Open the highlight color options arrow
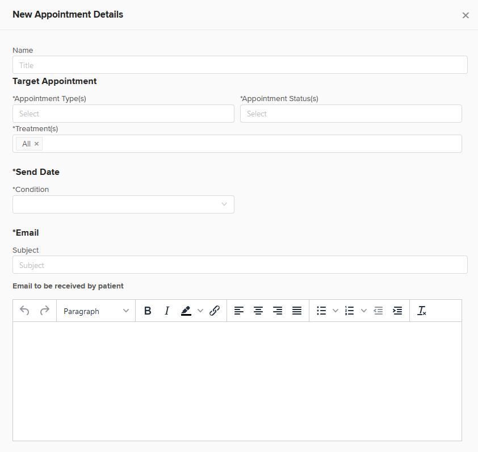 200,311
